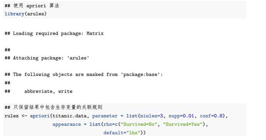
Task: Click the "Survived=Yes" string
Action: pos(183,124)
